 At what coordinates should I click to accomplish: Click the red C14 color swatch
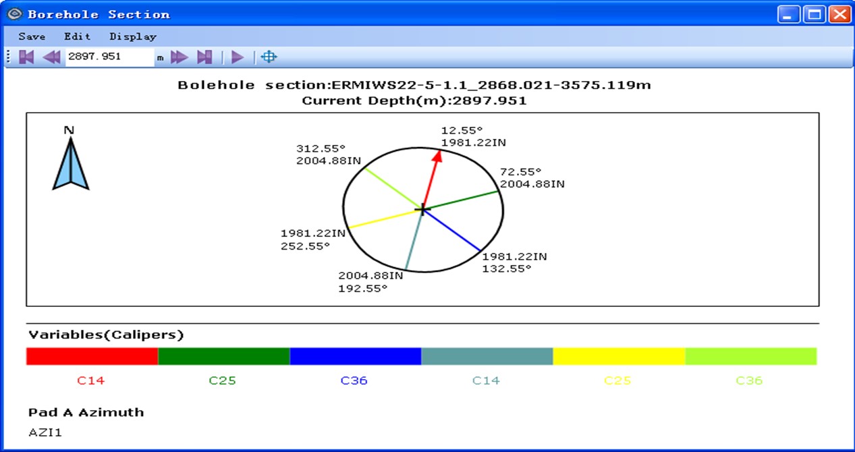coord(92,356)
